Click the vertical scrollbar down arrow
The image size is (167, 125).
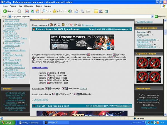click(165, 114)
